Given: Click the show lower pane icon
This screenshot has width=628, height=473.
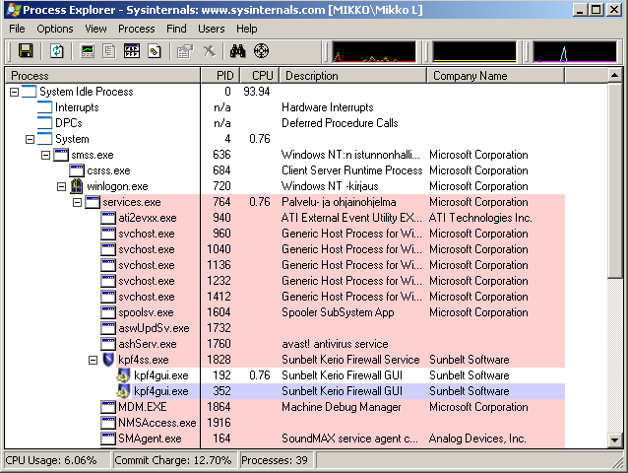Looking at the screenshot, I should point(132,51).
